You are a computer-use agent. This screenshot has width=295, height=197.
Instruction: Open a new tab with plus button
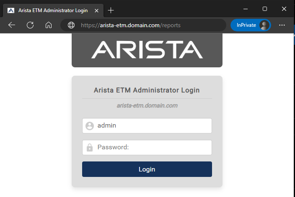[x=111, y=10]
